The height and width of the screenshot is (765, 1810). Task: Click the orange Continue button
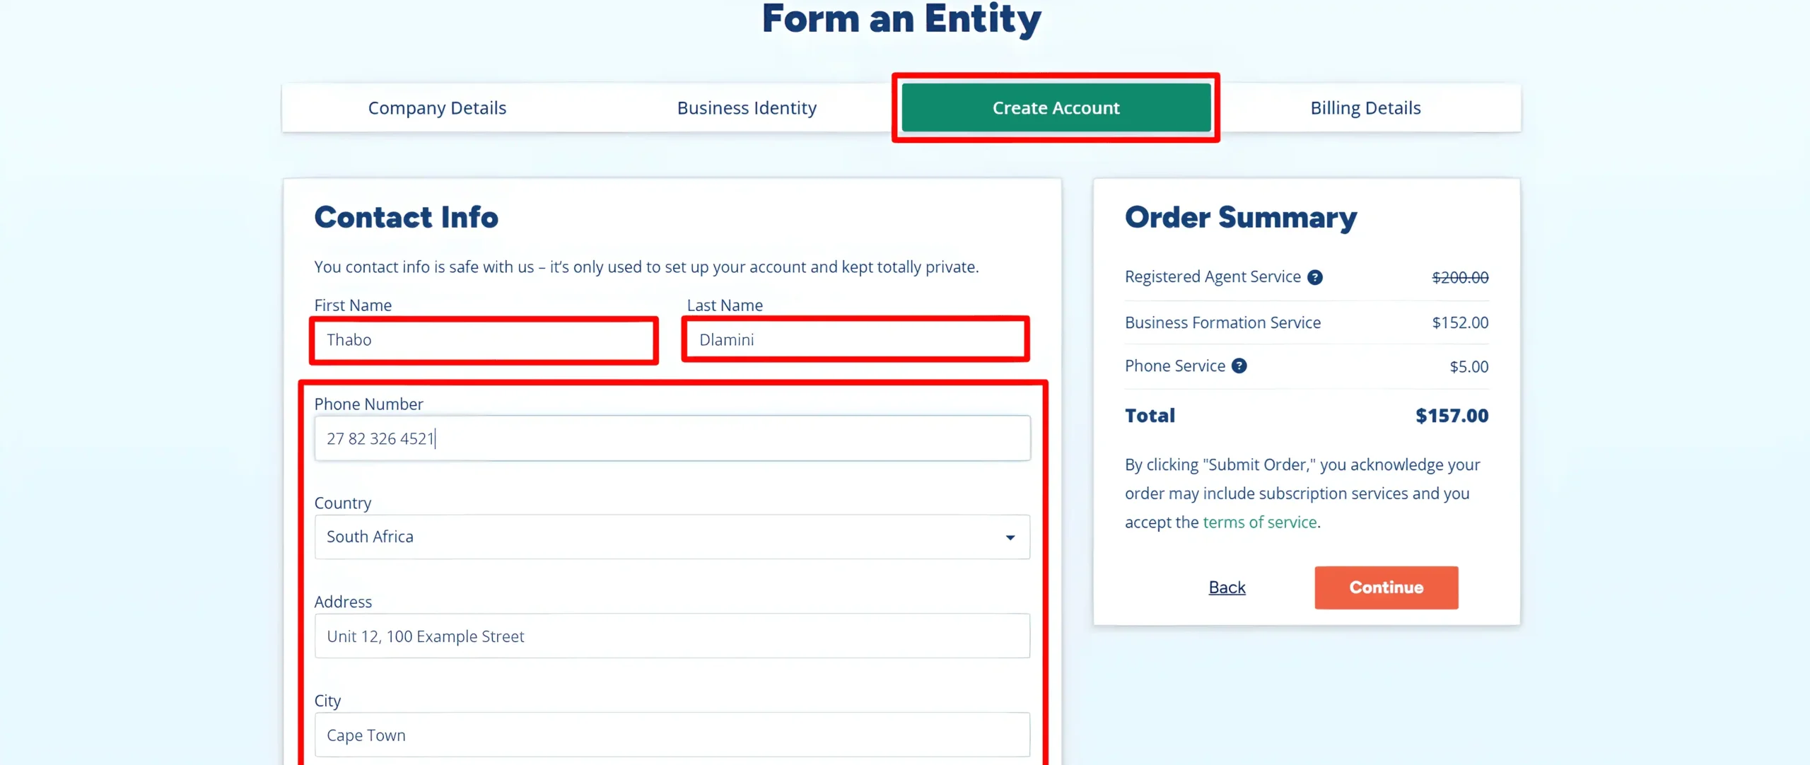[x=1386, y=587]
